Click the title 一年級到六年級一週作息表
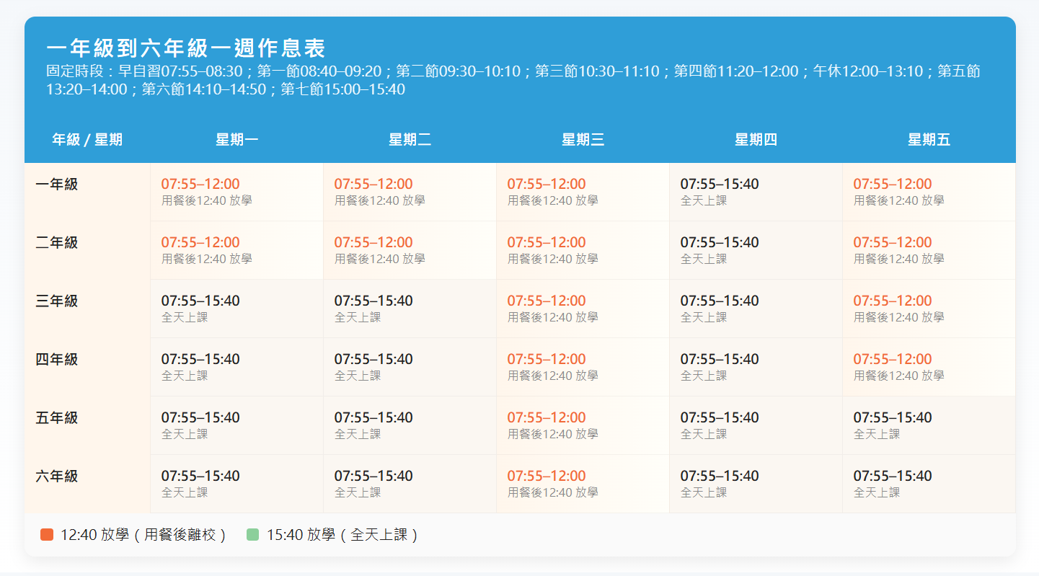This screenshot has width=1039, height=576. [x=186, y=48]
